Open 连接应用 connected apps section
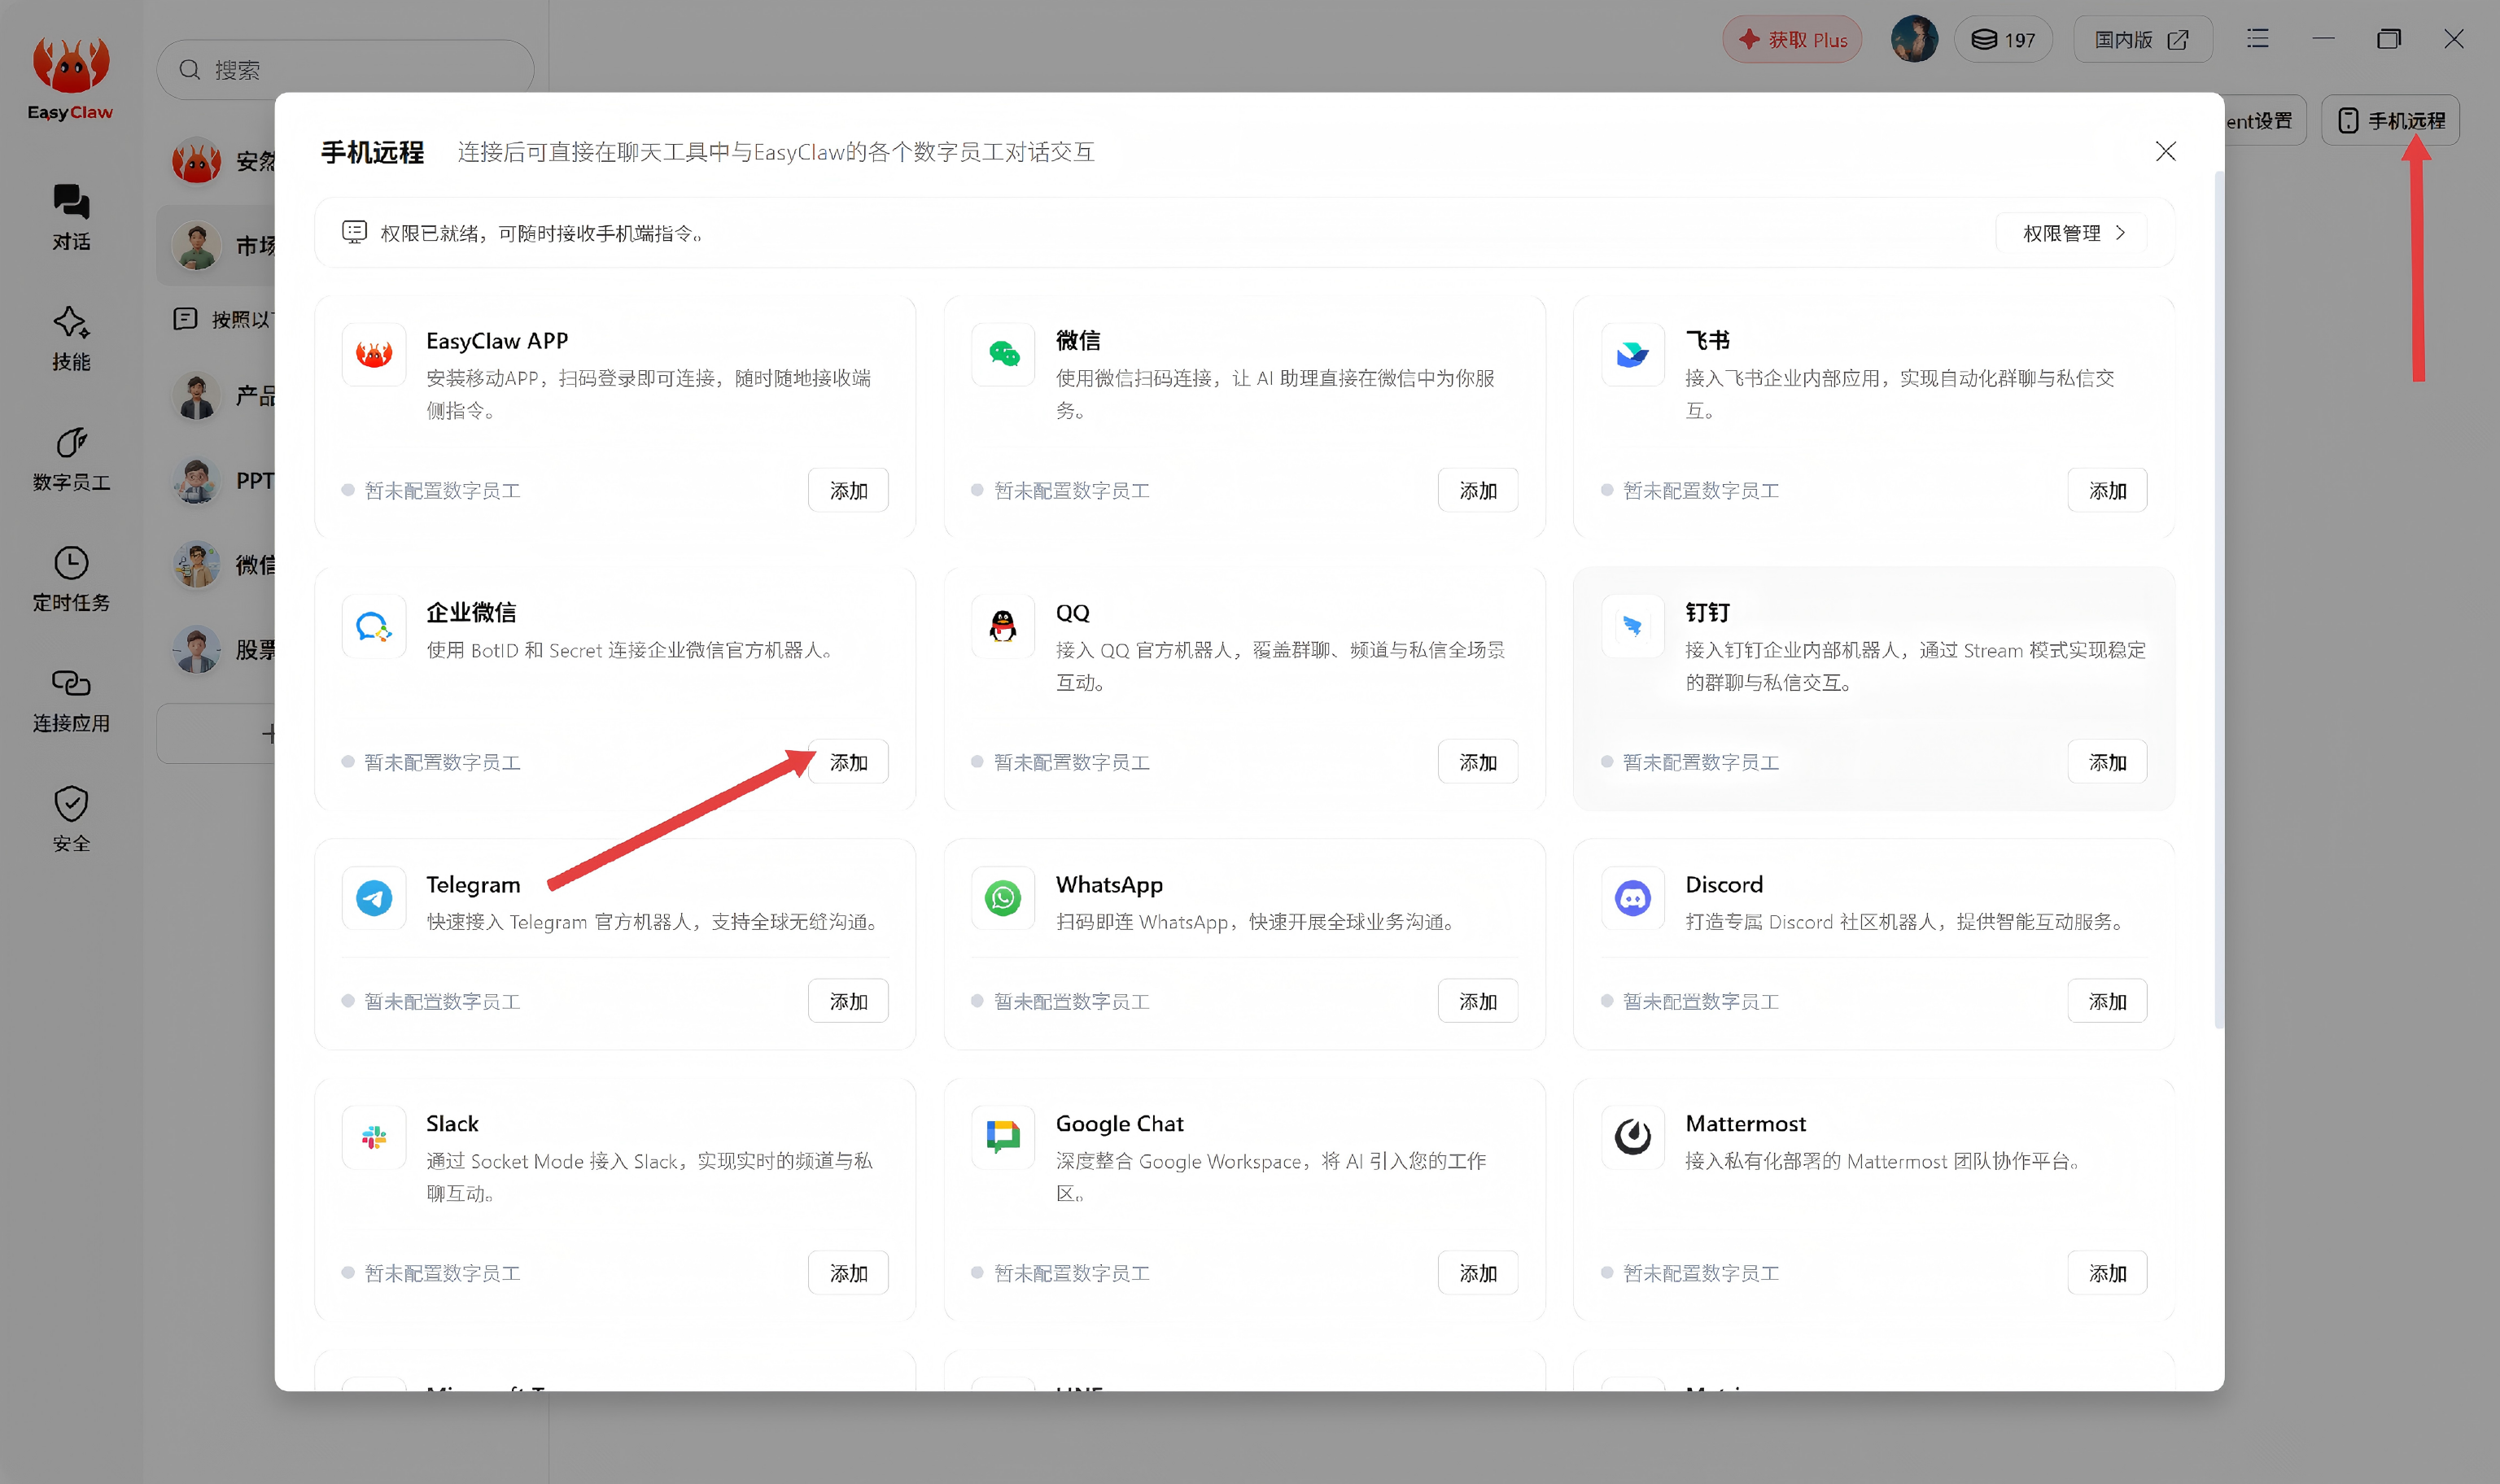2500x1484 pixels. pos(71,699)
